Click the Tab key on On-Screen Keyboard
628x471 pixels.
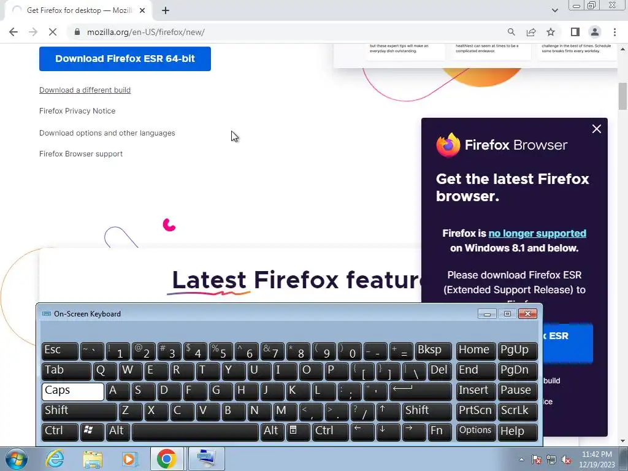coord(66,371)
